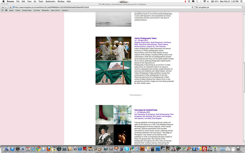Image resolution: width=245 pixels, height=153 pixels.
Task: Open the Yahoo! bookmark
Action: pos(18,10)
